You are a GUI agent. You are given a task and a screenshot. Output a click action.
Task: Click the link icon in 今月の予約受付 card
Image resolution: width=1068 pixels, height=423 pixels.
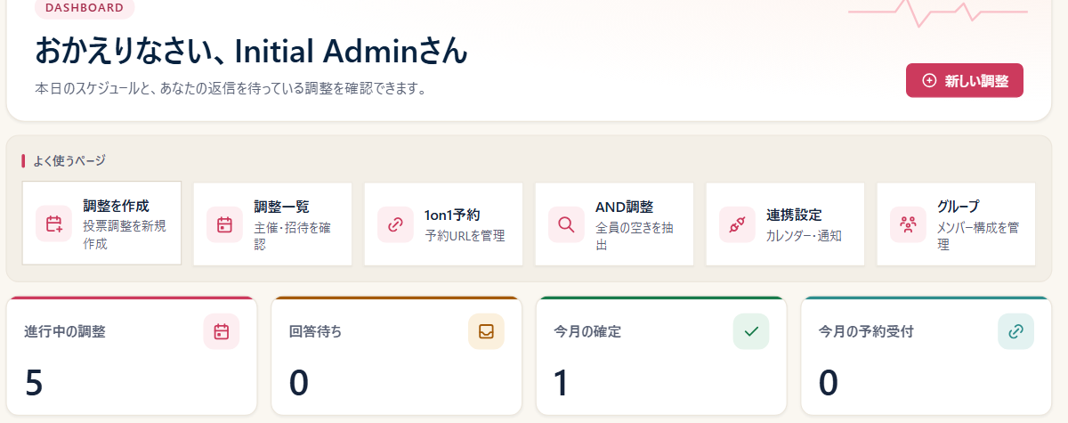1015,331
